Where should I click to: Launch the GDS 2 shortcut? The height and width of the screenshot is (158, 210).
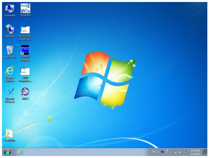point(25,94)
